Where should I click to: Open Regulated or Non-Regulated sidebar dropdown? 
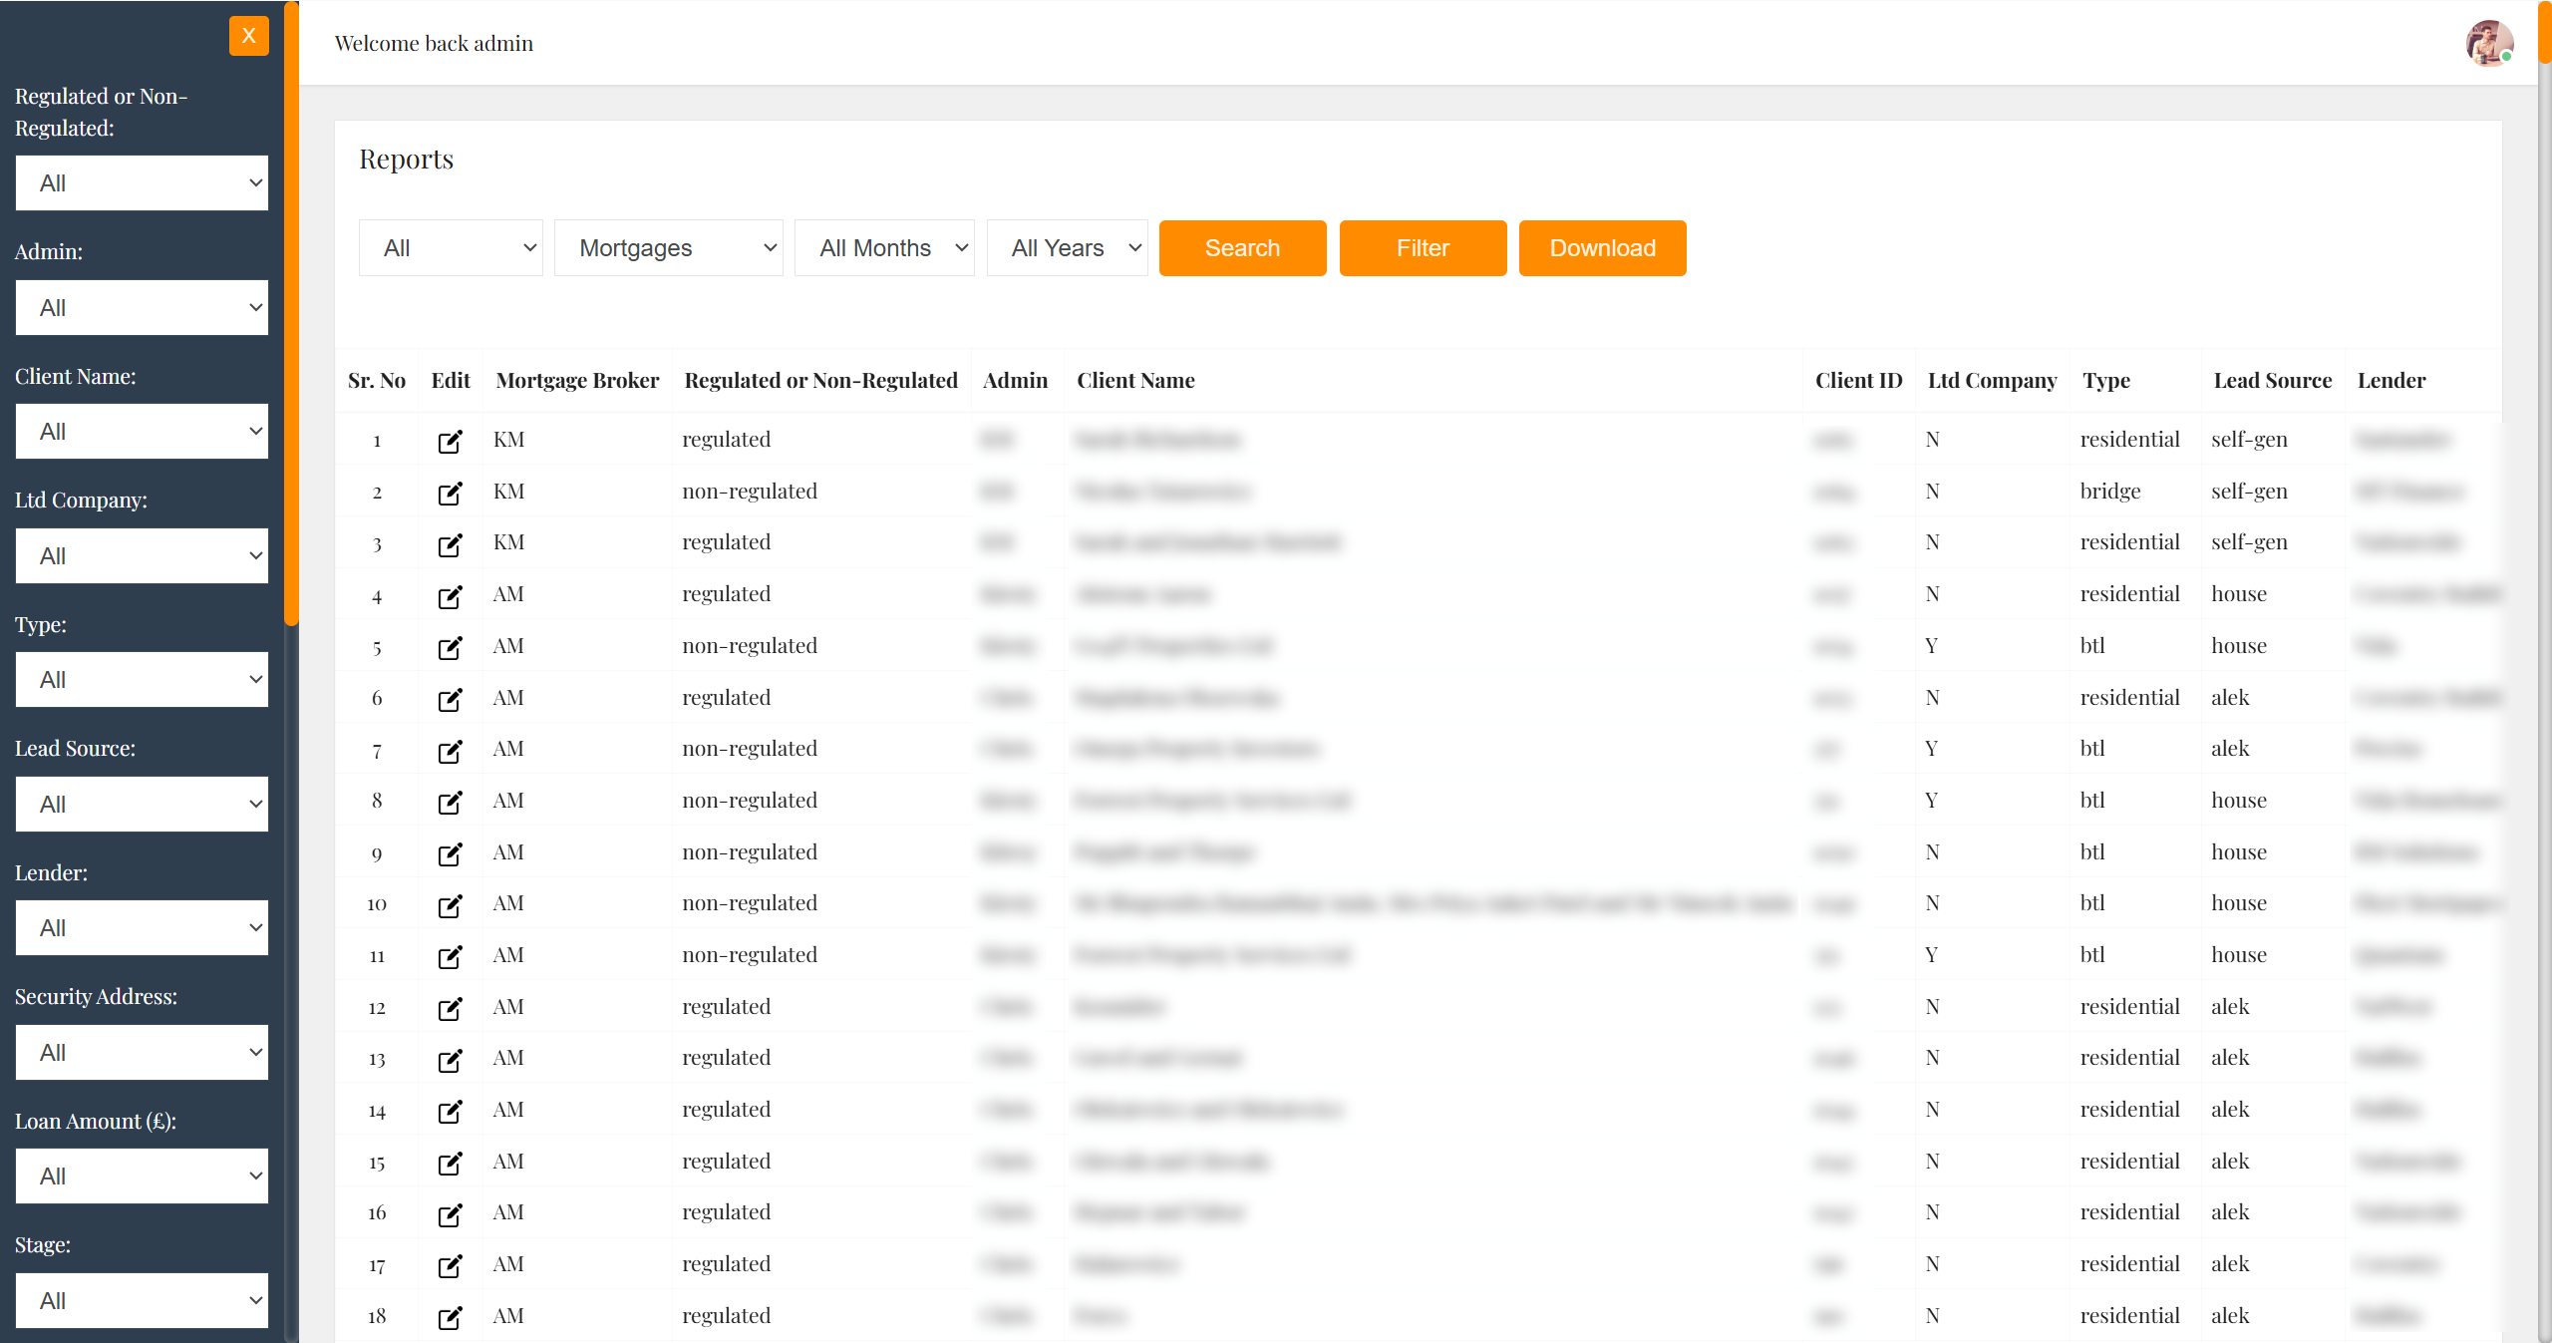tap(142, 183)
